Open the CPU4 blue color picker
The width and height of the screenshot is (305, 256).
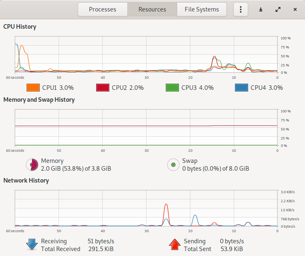[x=242, y=87]
